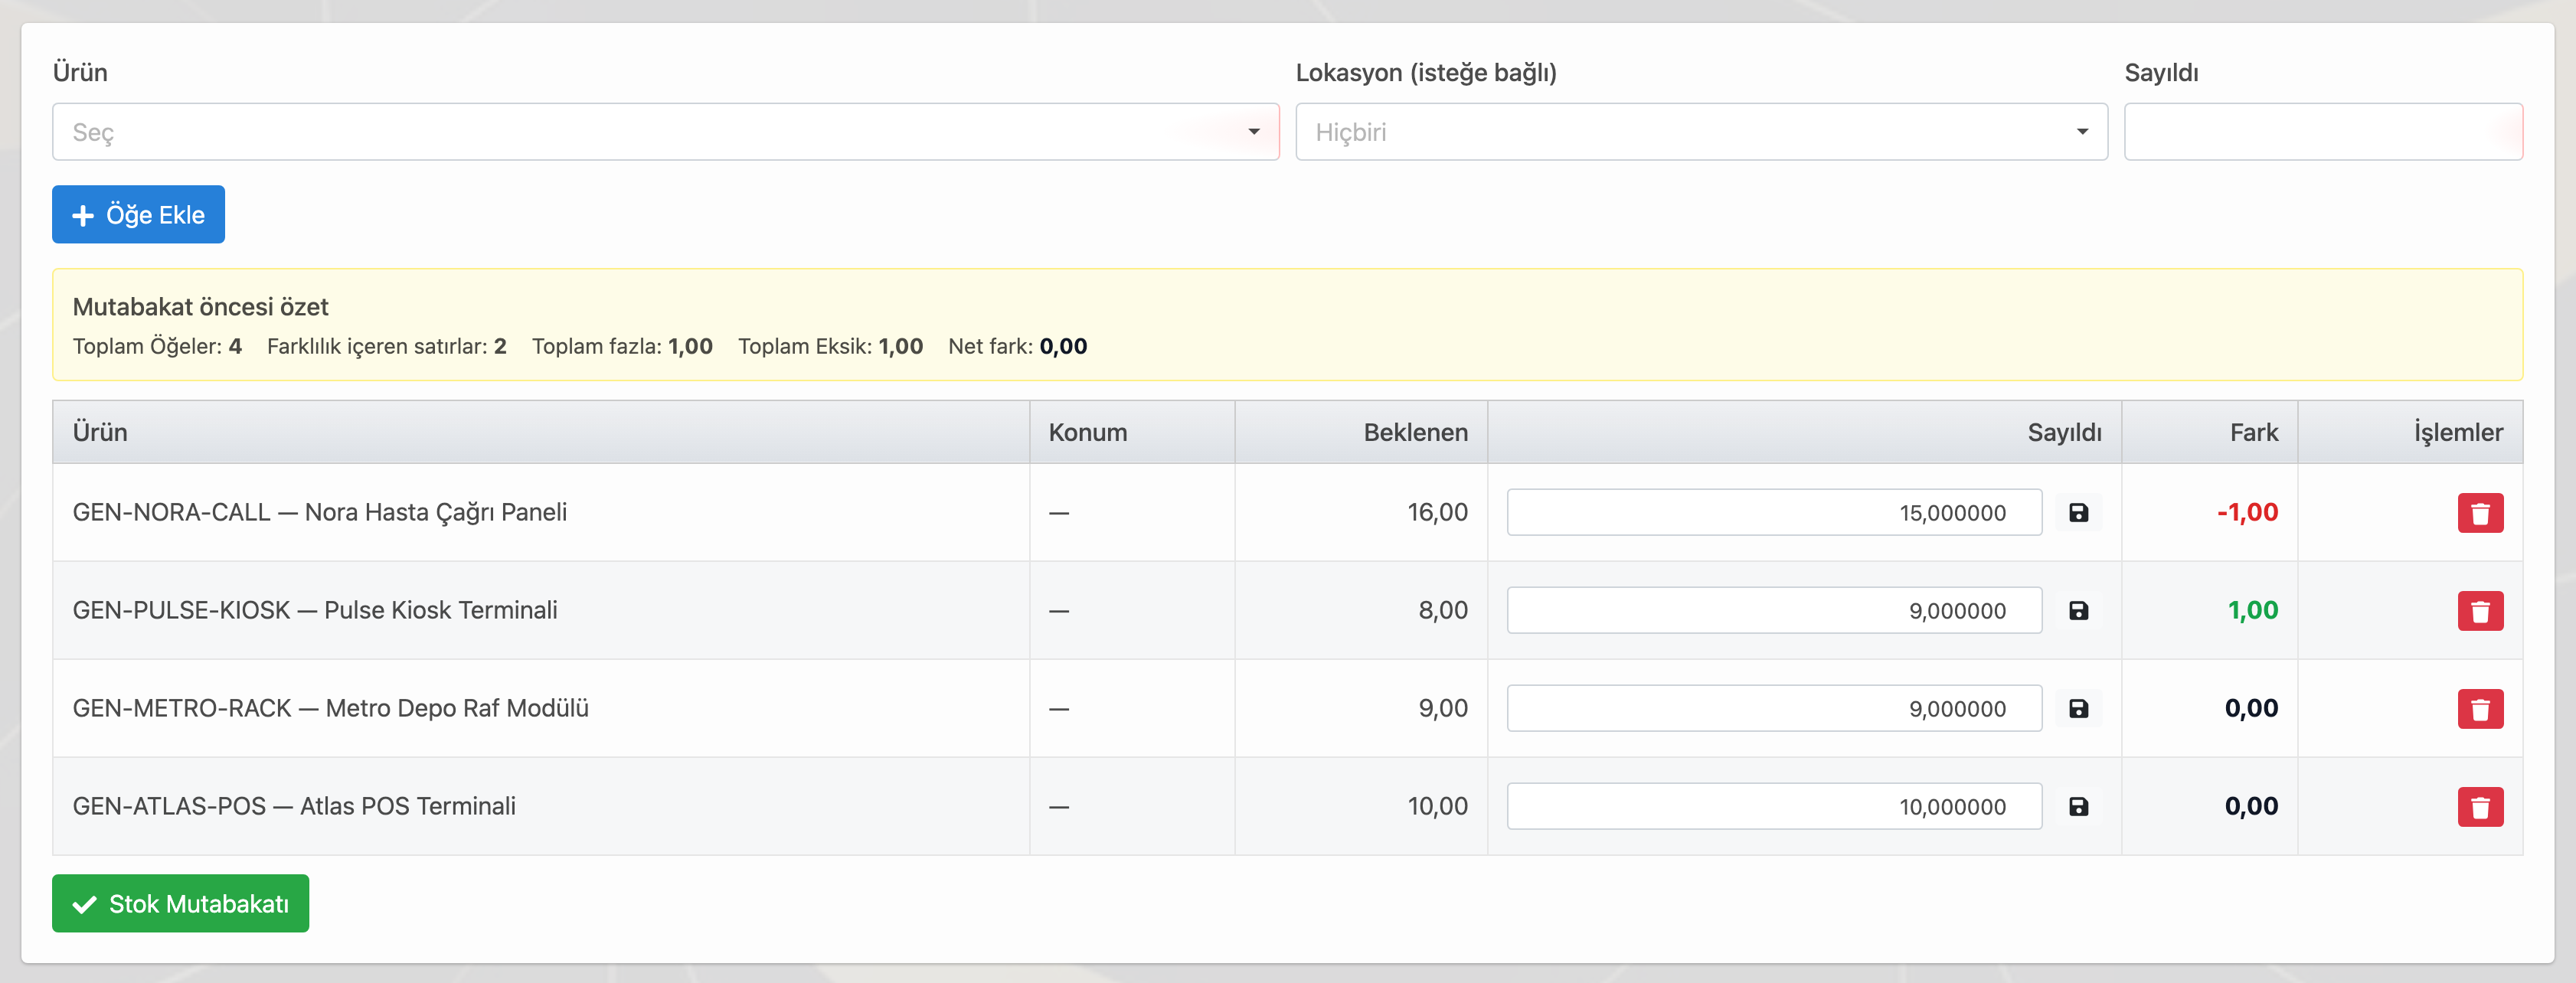
Task: Click expected value 9,00
Action: tap(1442, 708)
